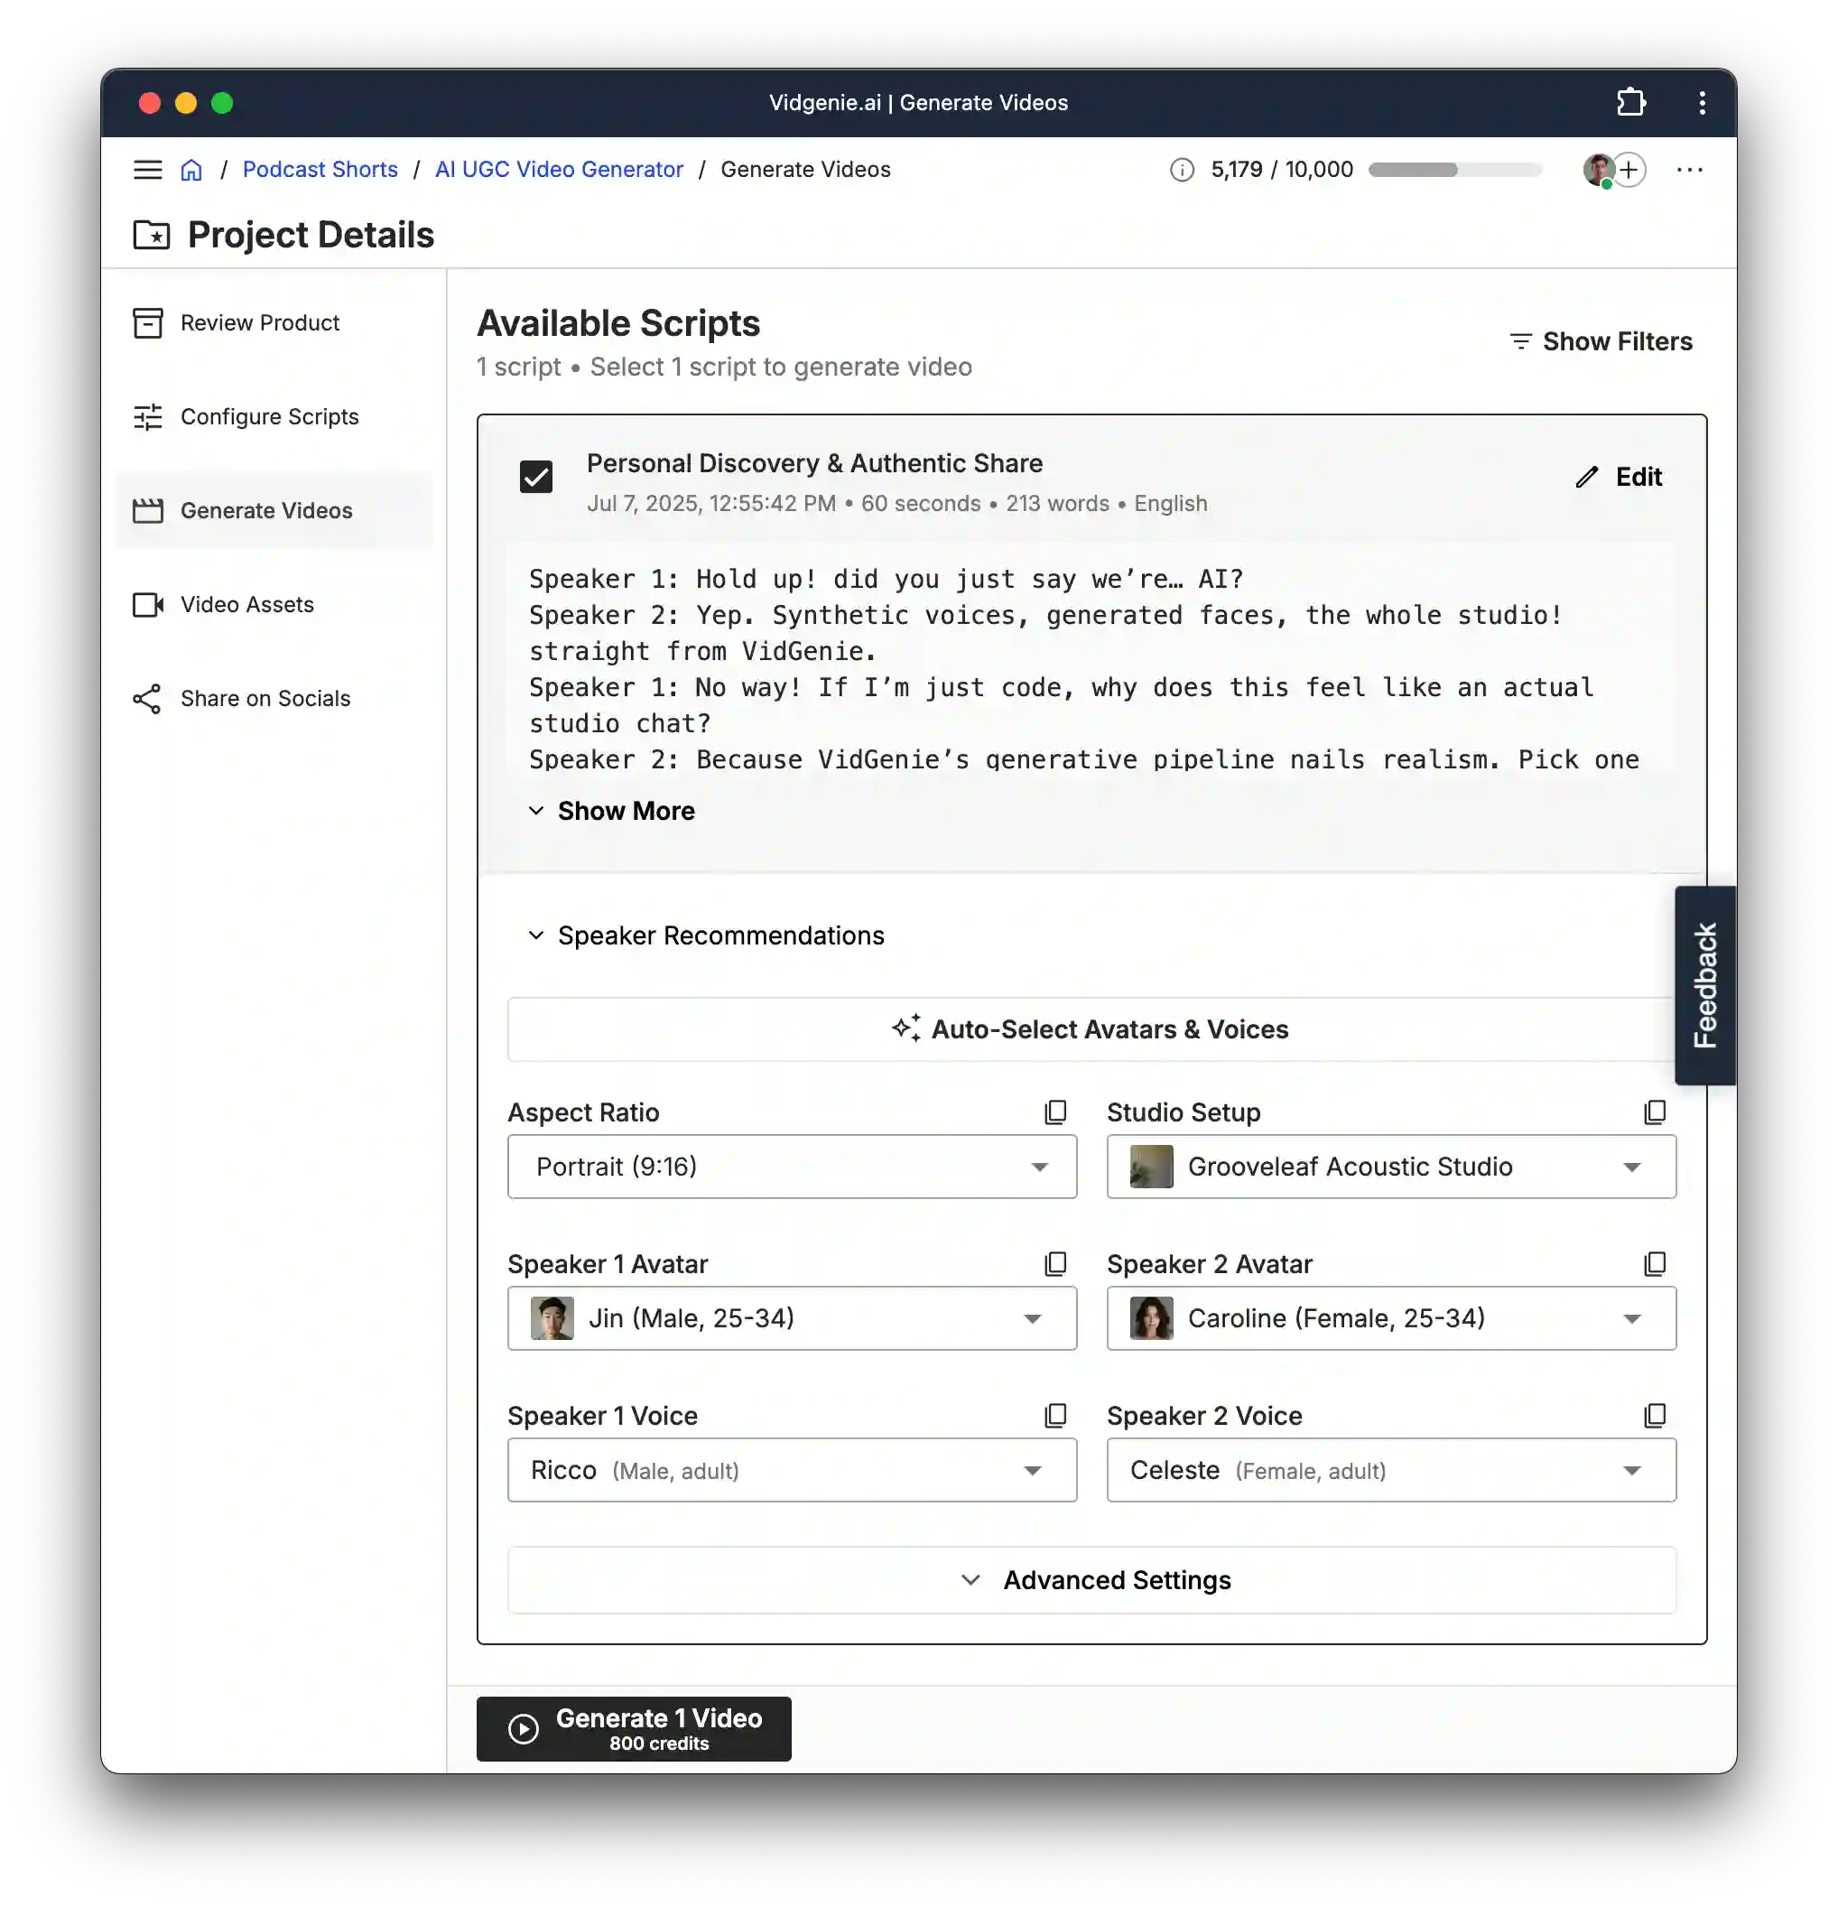
Task: Click the Review Product archive icon
Action: point(148,323)
